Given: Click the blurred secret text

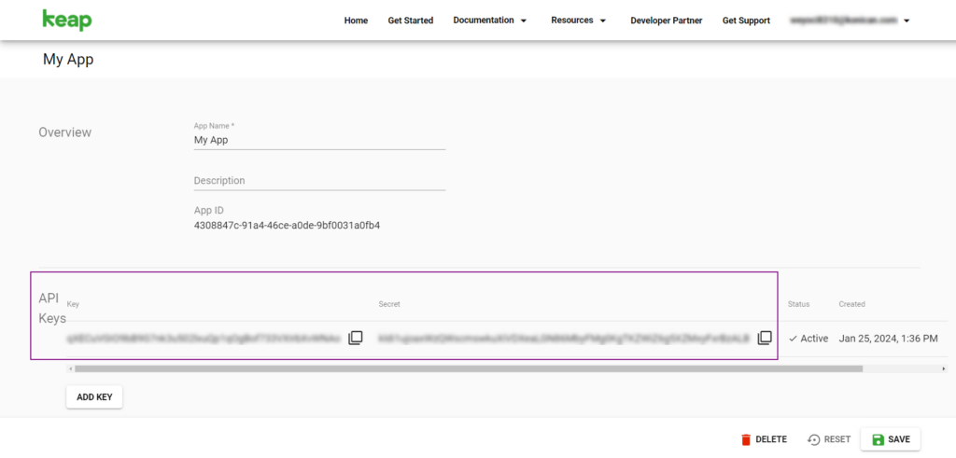Looking at the screenshot, I should point(564,338).
